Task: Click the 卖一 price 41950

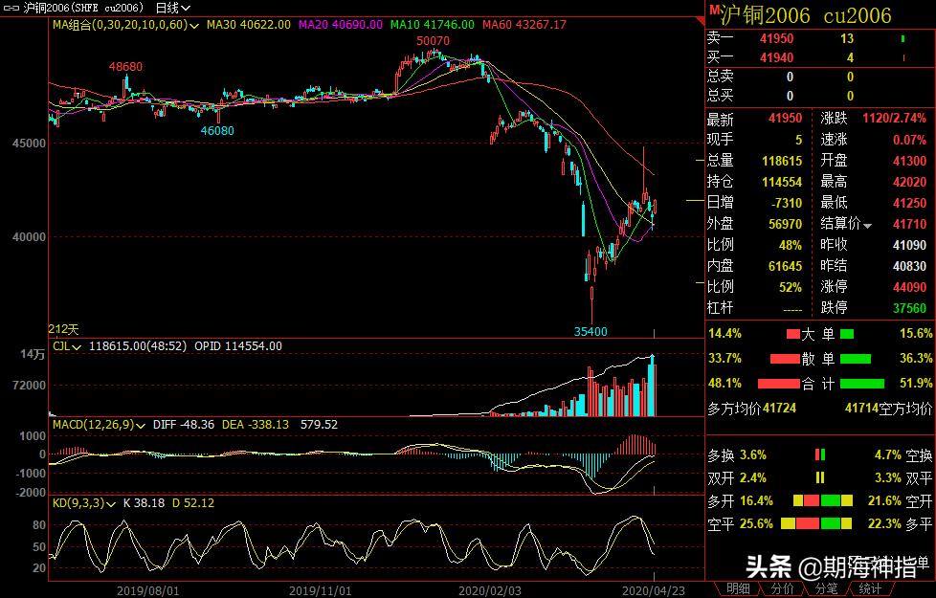Action: coord(776,39)
